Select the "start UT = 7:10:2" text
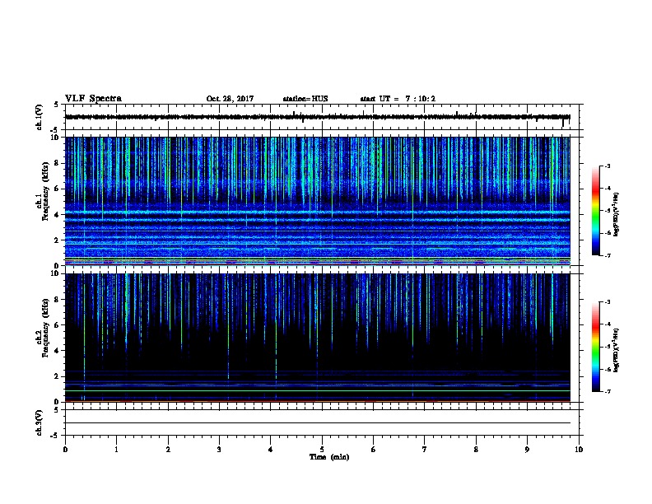The image size is (652, 504). pyautogui.click(x=398, y=99)
